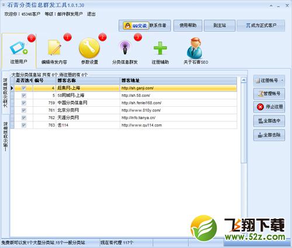
Task: Click the 联系作者 label
Action: (x=158, y=25)
